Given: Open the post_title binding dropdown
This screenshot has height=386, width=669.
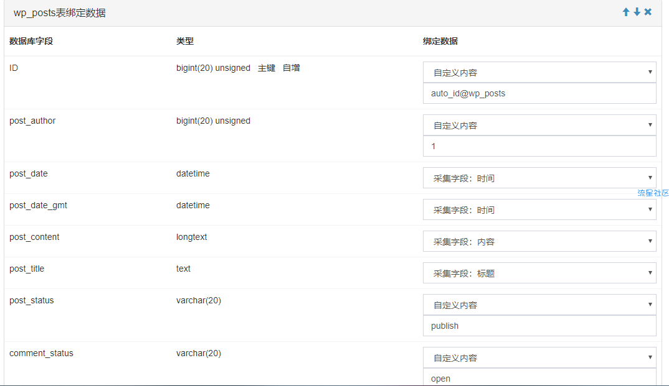Looking at the screenshot, I should [539, 273].
